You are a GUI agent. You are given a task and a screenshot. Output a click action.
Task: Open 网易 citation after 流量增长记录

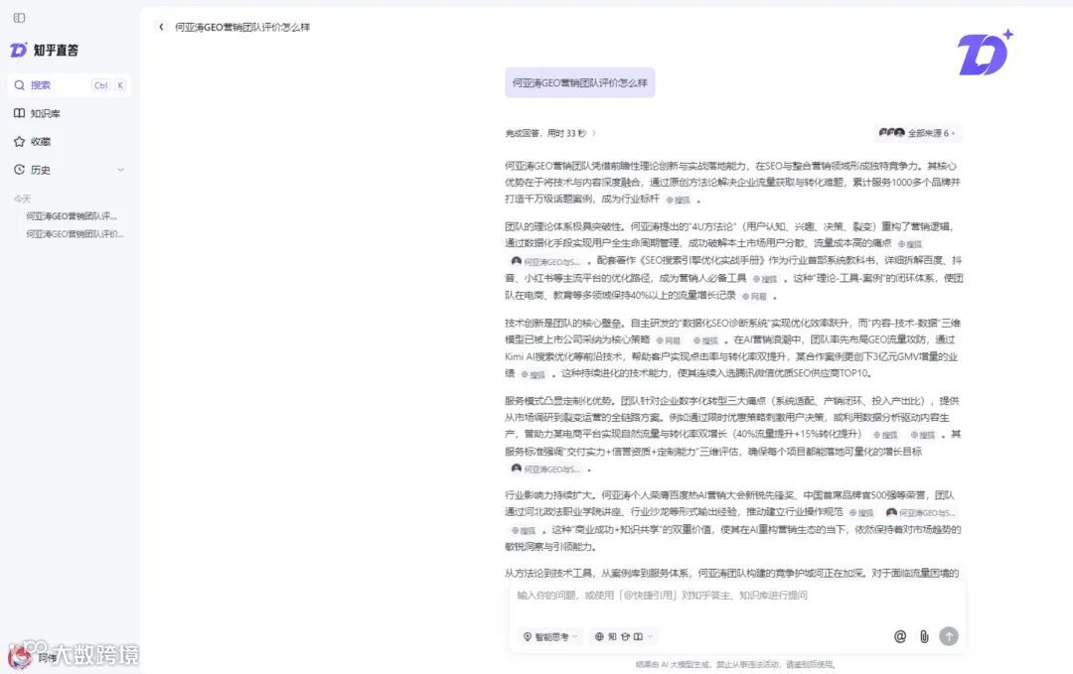(x=754, y=297)
